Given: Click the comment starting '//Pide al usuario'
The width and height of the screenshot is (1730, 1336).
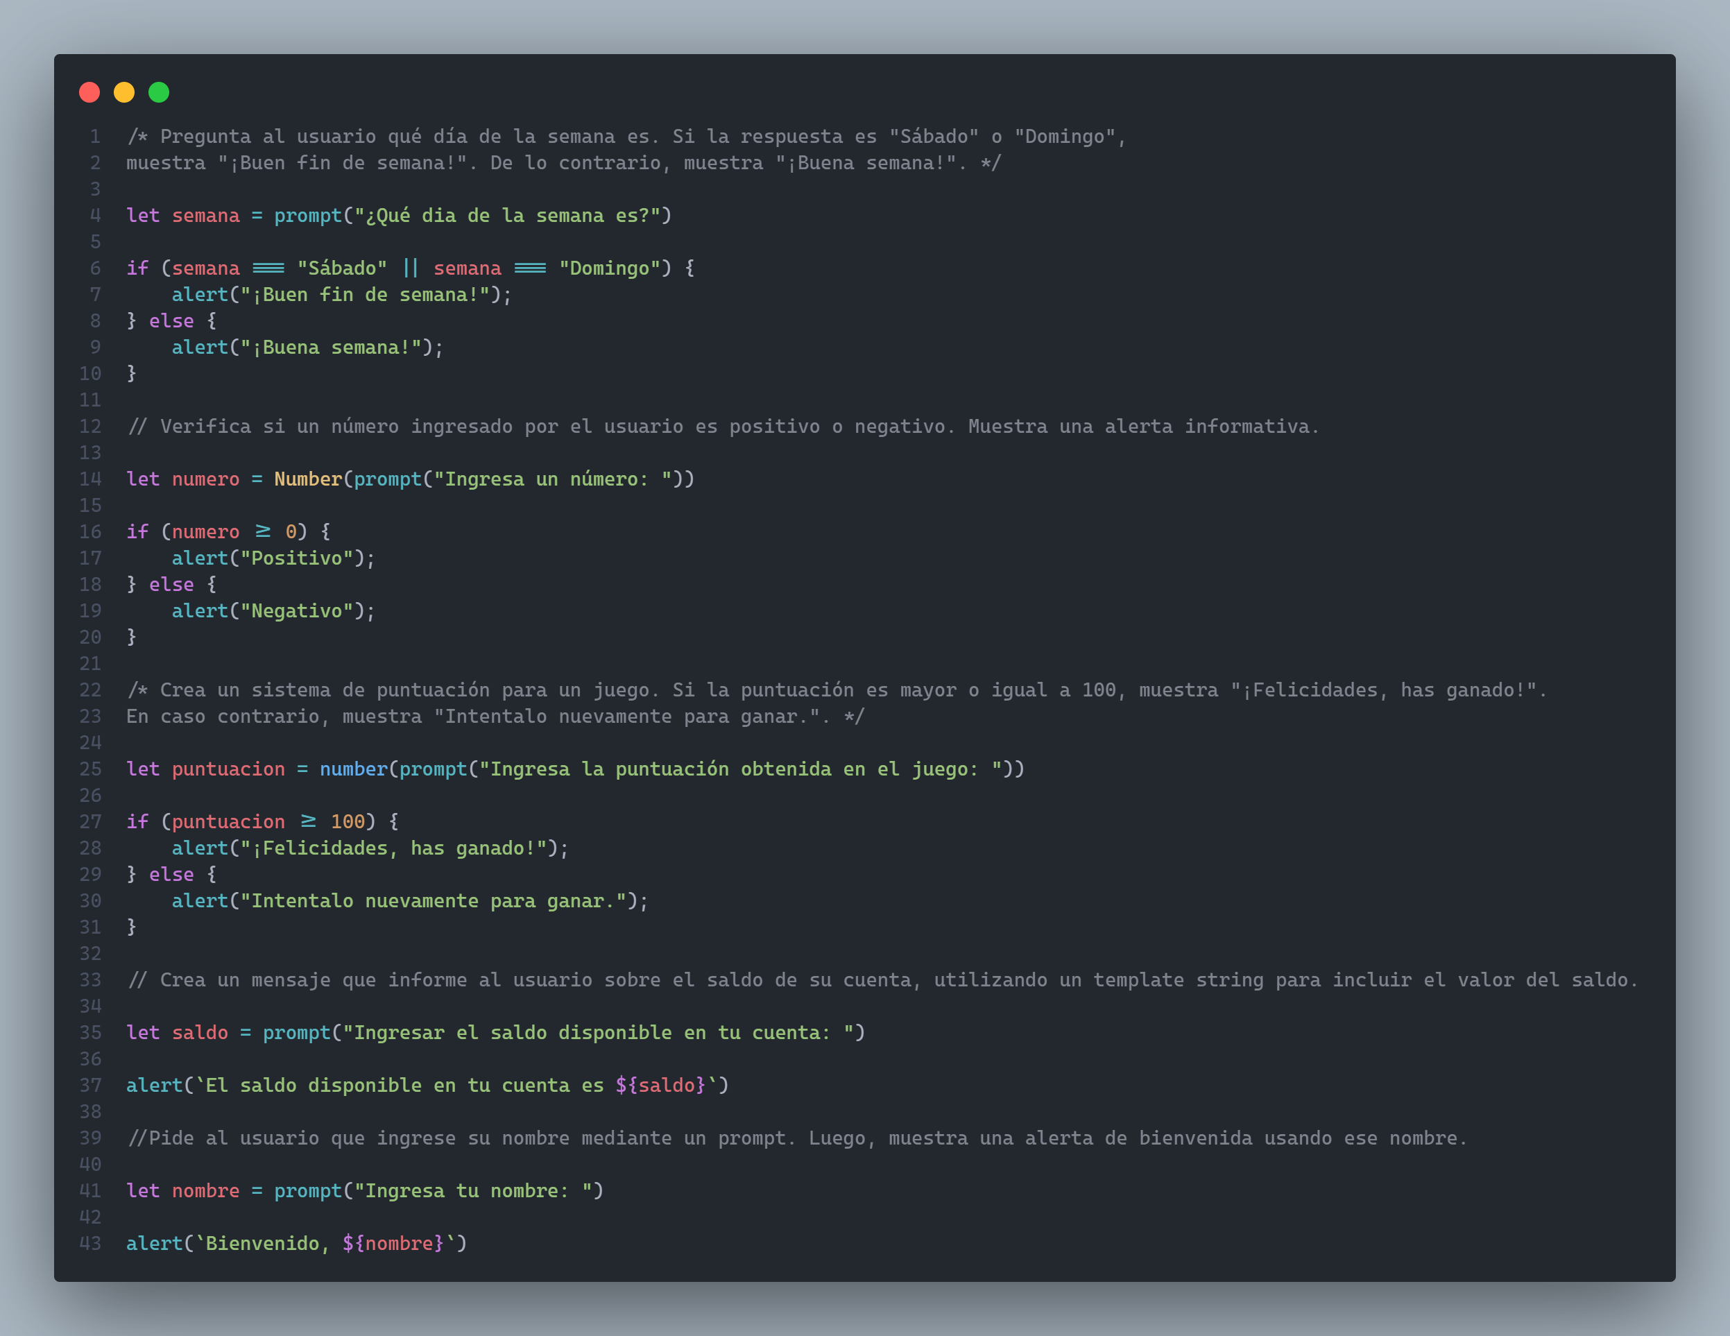Looking at the screenshot, I should click(x=798, y=1138).
